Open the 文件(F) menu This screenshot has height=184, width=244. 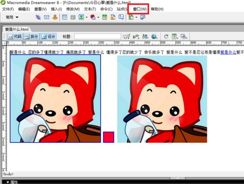click(8, 9)
